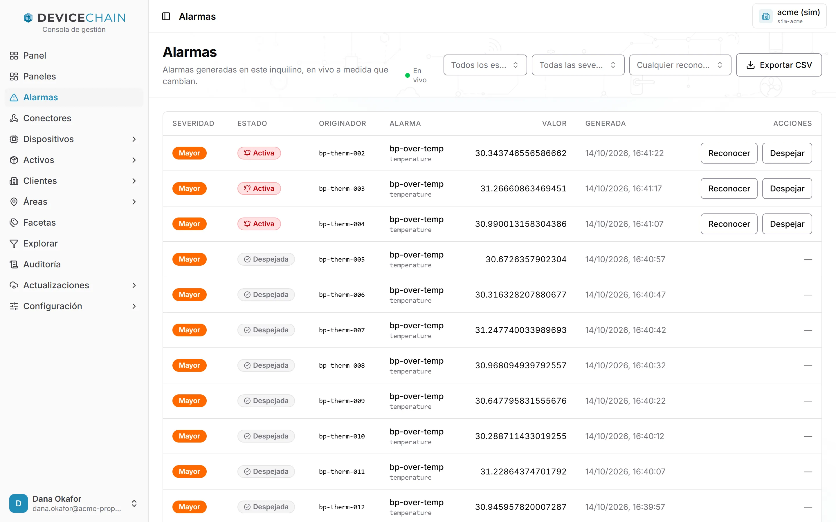The image size is (836, 522).
Task: Click the Clientes building icon
Action: click(14, 181)
